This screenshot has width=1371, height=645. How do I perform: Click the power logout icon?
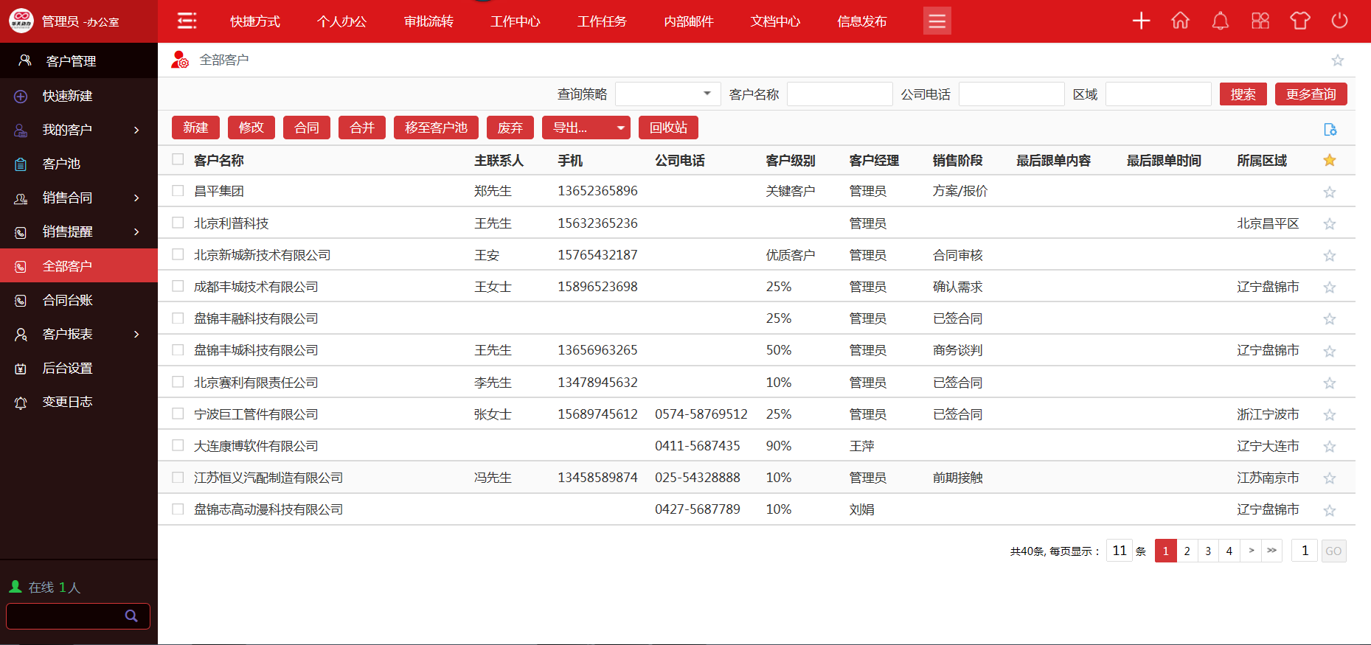[1339, 21]
